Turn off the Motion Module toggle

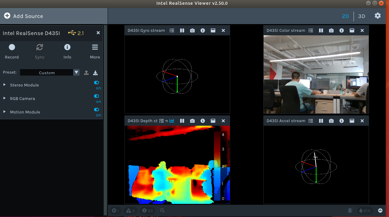click(97, 110)
